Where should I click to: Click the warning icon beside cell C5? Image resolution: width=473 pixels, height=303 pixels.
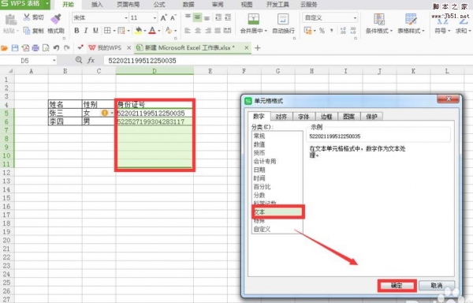tap(105, 113)
